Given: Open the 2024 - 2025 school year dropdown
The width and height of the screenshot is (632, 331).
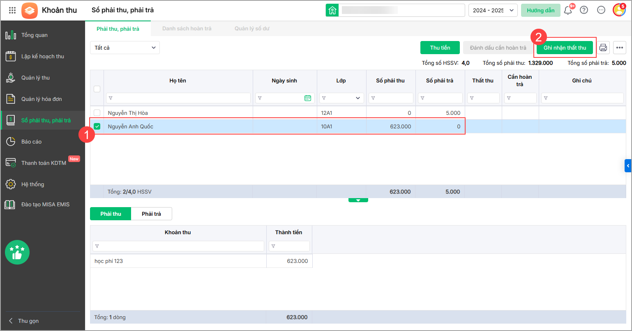Looking at the screenshot, I should (493, 10).
